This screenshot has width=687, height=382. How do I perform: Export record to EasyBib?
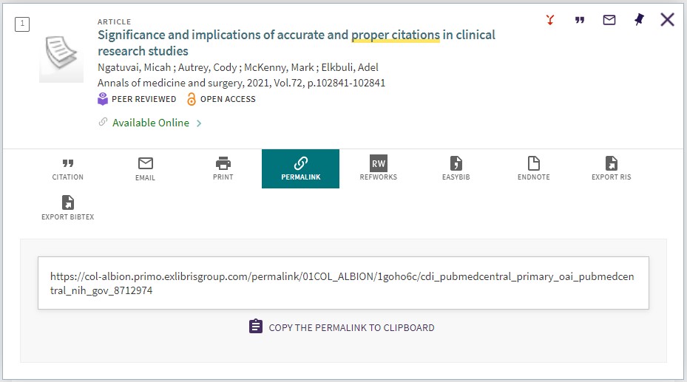(x=456, y=169)
